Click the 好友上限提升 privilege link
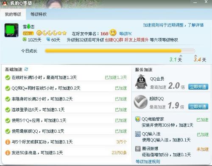 pyautogui.click(x=137, y=40)
